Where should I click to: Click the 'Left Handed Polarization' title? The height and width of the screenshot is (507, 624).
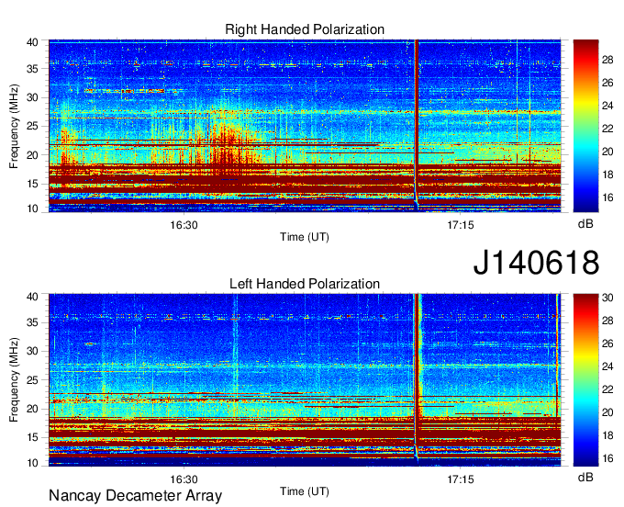click(305, 284)
